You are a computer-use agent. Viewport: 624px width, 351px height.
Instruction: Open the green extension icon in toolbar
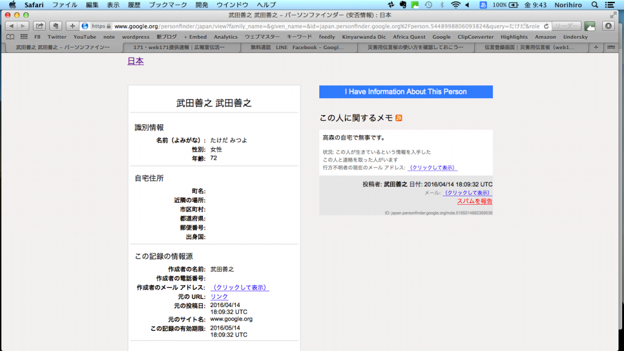click(x=590, y=26)
